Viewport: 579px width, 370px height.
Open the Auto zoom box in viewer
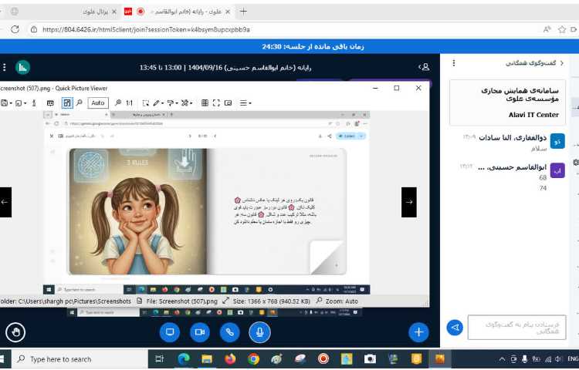(x=97, y=103)
